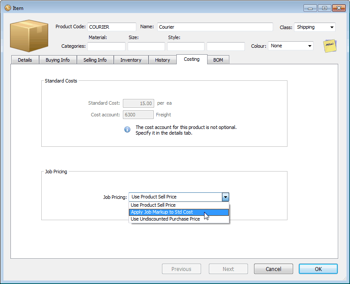Click the disabled Next button

pyautogui.click(x=228, y=269)
